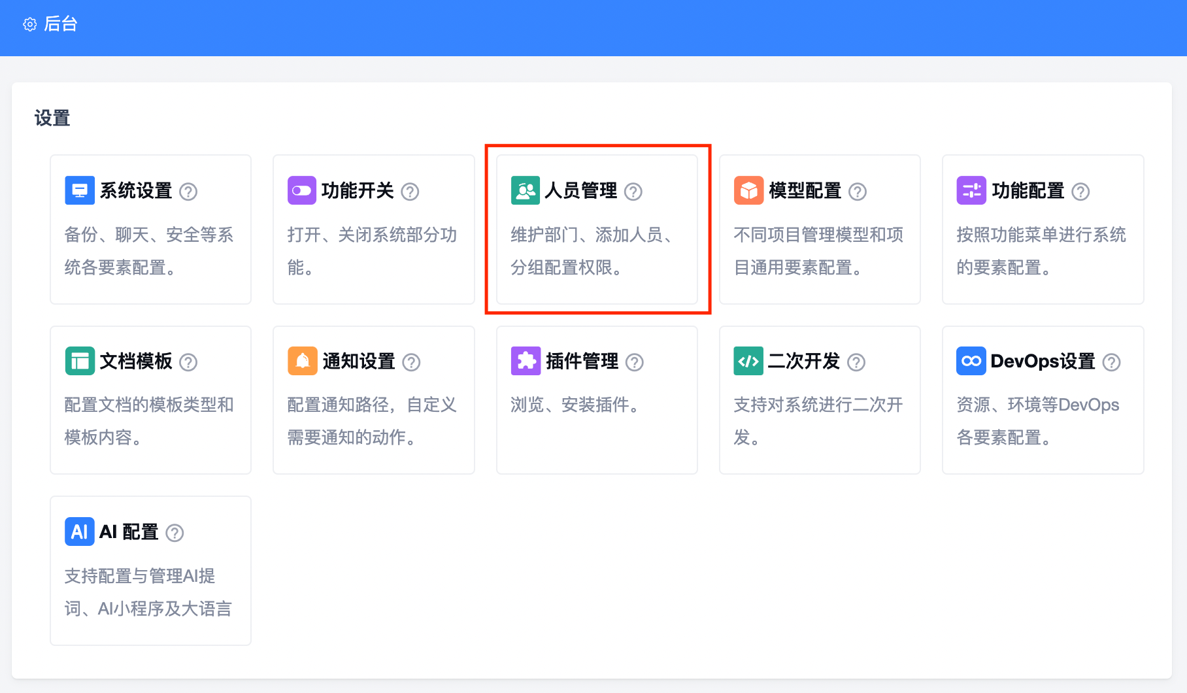Click the purple 插件管理 puzzle icon
This screenshot has height=693, width=1187.
[526, 361]
